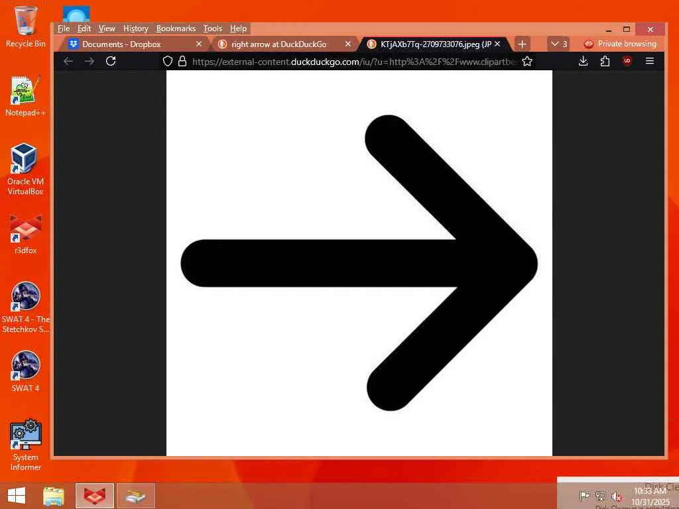Select the Oracle VM VirtualBox shortcut
679x509 pixels.
click(x=26, y=169)
